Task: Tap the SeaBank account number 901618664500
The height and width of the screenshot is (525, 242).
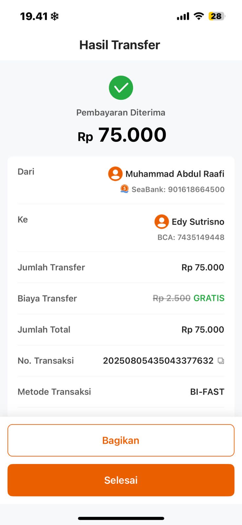Action: [x=196, y=189]
